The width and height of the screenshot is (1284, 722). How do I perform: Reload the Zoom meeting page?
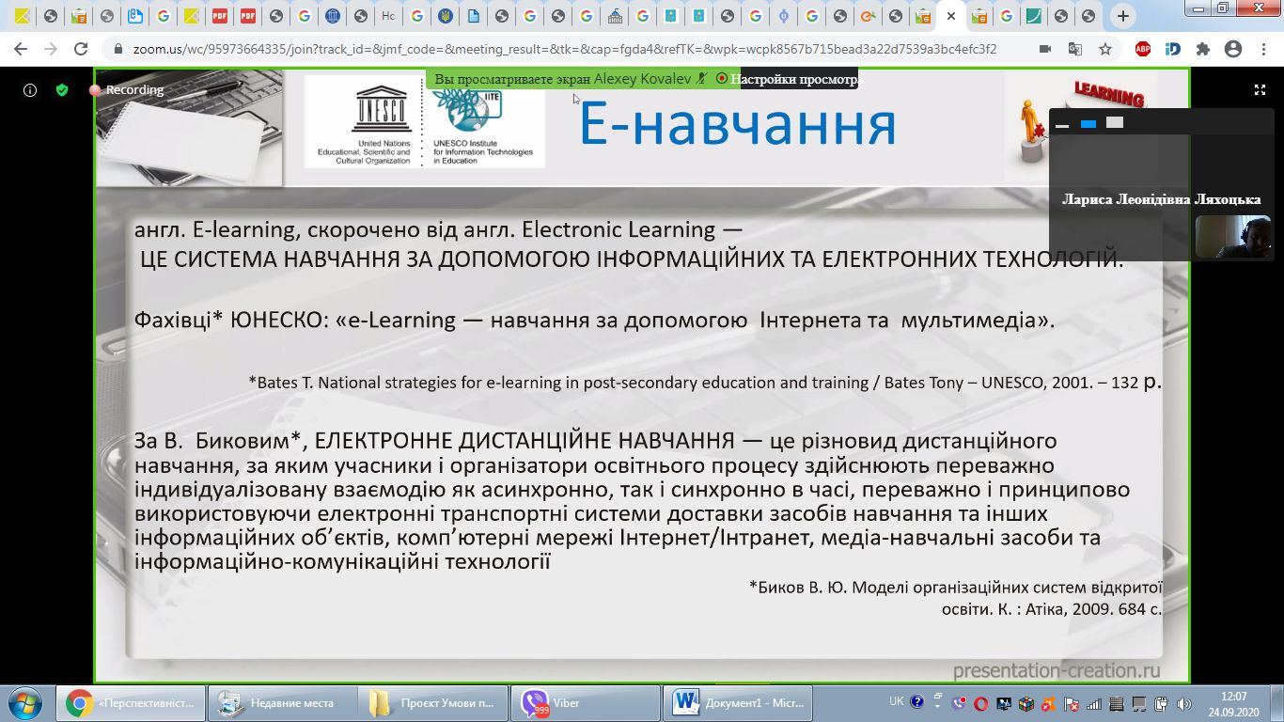click(81, 49)
